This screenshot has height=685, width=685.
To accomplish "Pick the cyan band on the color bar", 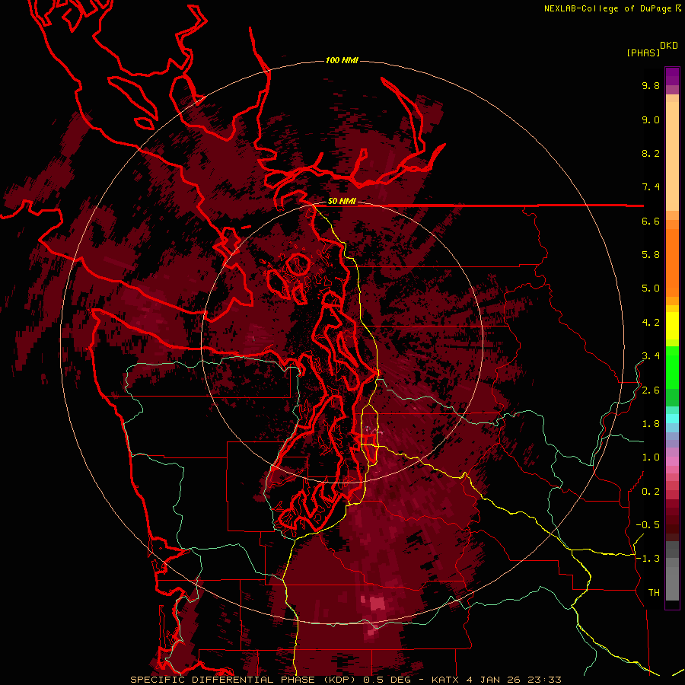I will tap(672, 419).
